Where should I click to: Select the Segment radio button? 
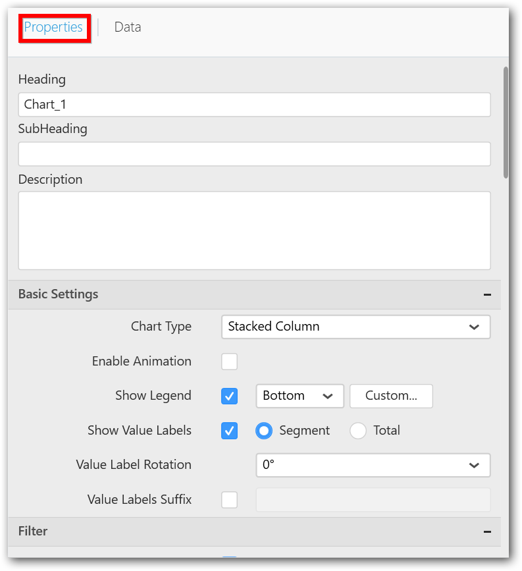(264, 431)
